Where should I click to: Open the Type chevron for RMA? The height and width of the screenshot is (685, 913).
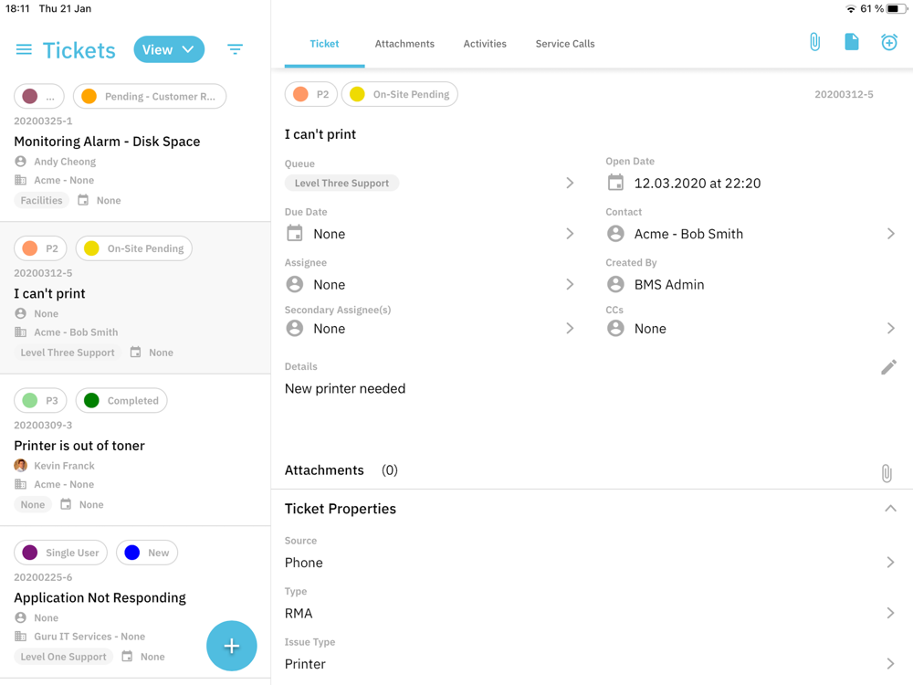click(891, 613)
